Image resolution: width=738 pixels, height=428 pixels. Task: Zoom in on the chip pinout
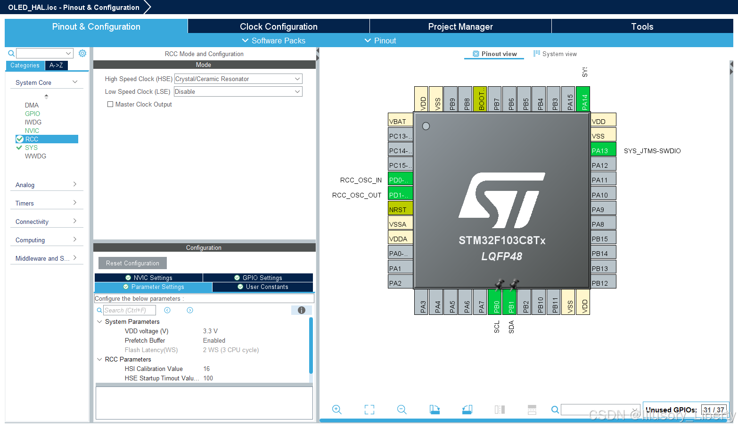click(x=336, y=410)
